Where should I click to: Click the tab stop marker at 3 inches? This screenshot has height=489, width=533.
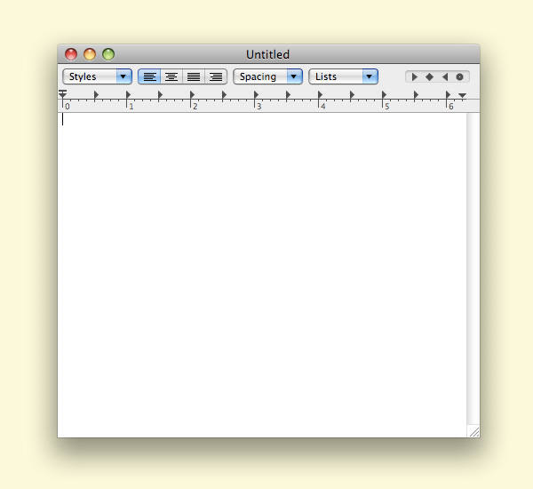[256, 94]
